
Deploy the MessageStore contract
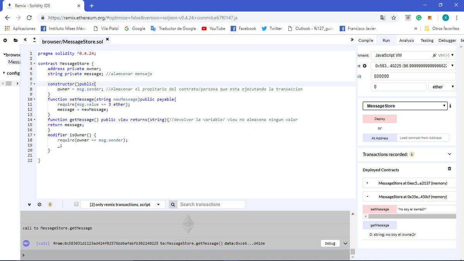coord(380,119)
